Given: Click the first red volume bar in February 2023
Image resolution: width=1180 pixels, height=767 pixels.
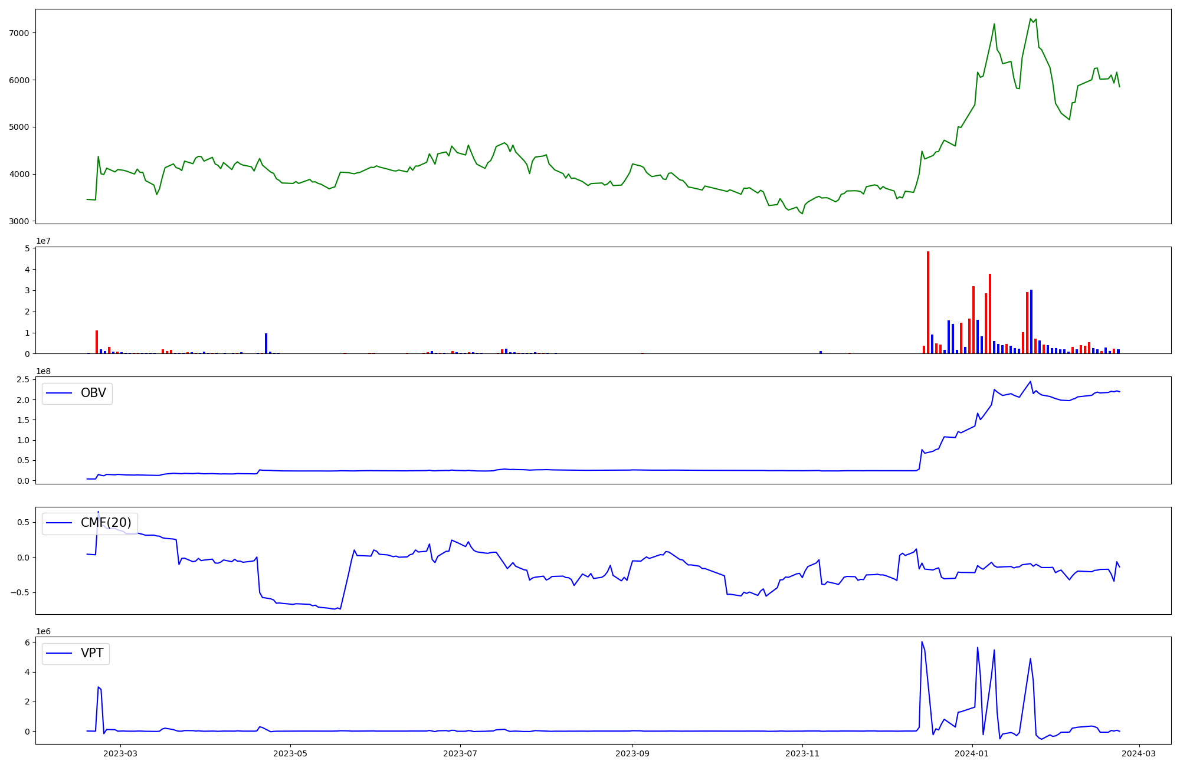Looking at the screenshot, I should click(97, 342).
